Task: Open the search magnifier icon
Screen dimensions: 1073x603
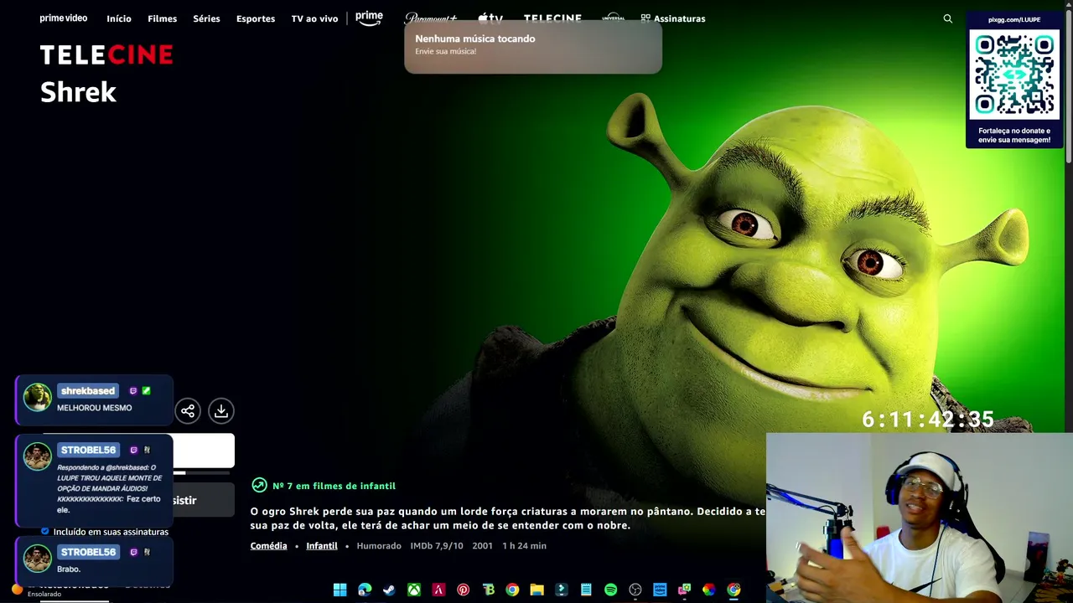Action: click(x=948, y=18)
